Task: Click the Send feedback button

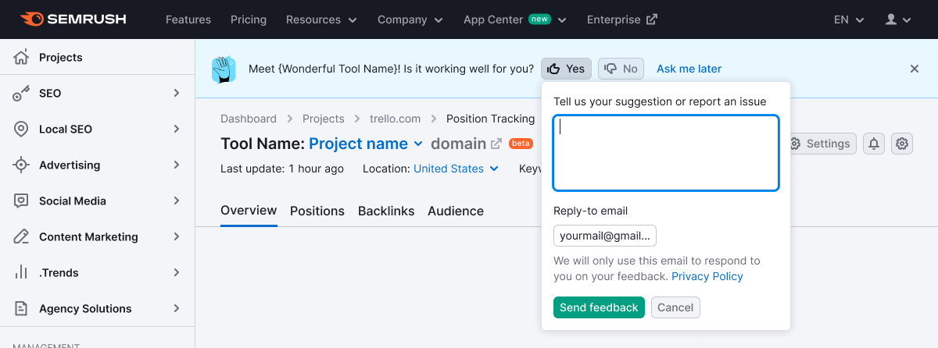Action: pos(599,307)
